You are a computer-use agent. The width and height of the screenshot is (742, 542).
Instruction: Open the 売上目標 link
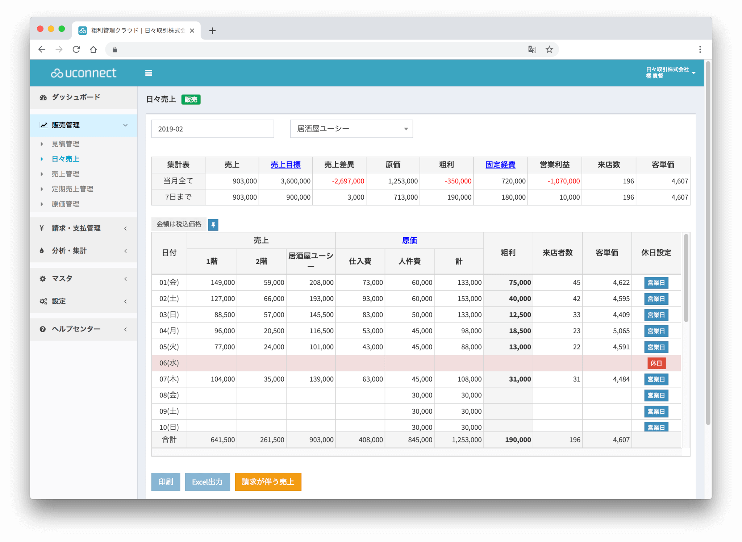pyautogui.click(x=285, y=165)
